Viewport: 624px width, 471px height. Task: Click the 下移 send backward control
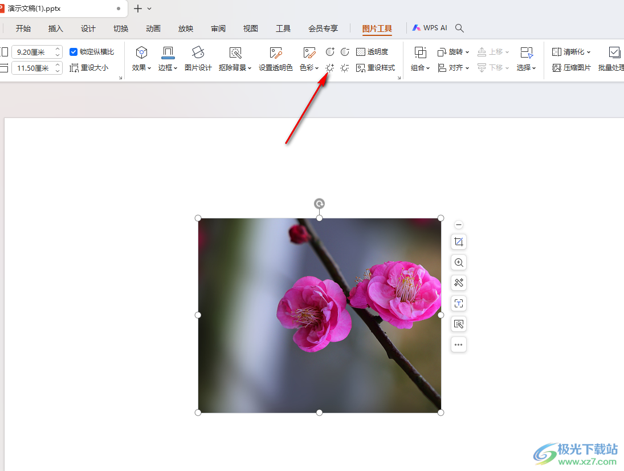coord(494,68)
